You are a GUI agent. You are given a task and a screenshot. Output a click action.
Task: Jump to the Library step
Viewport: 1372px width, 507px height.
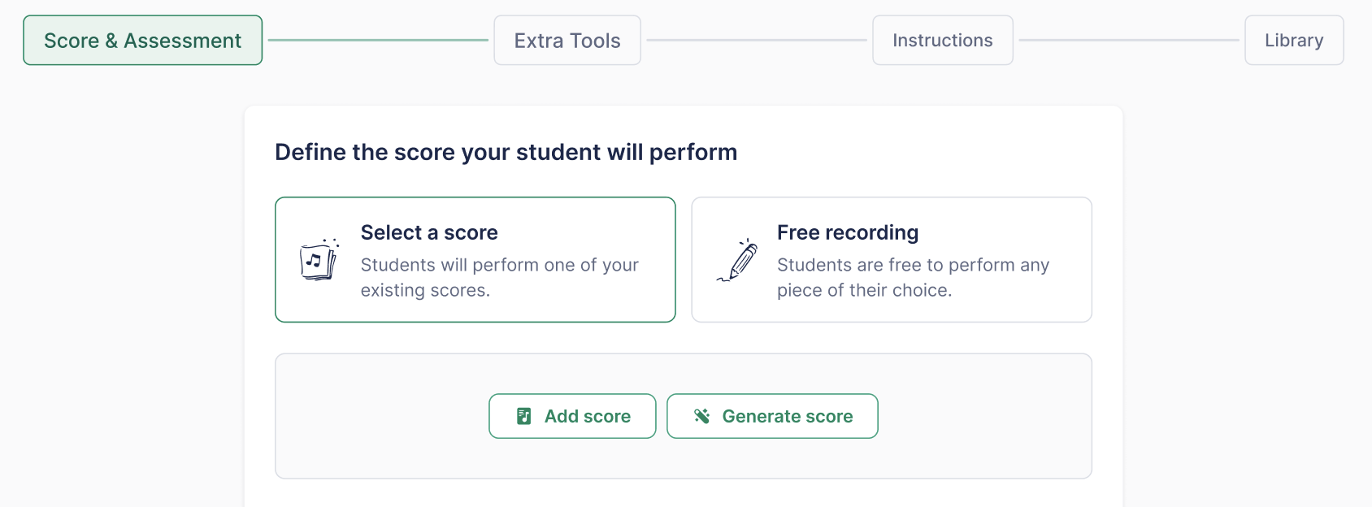1294,40
